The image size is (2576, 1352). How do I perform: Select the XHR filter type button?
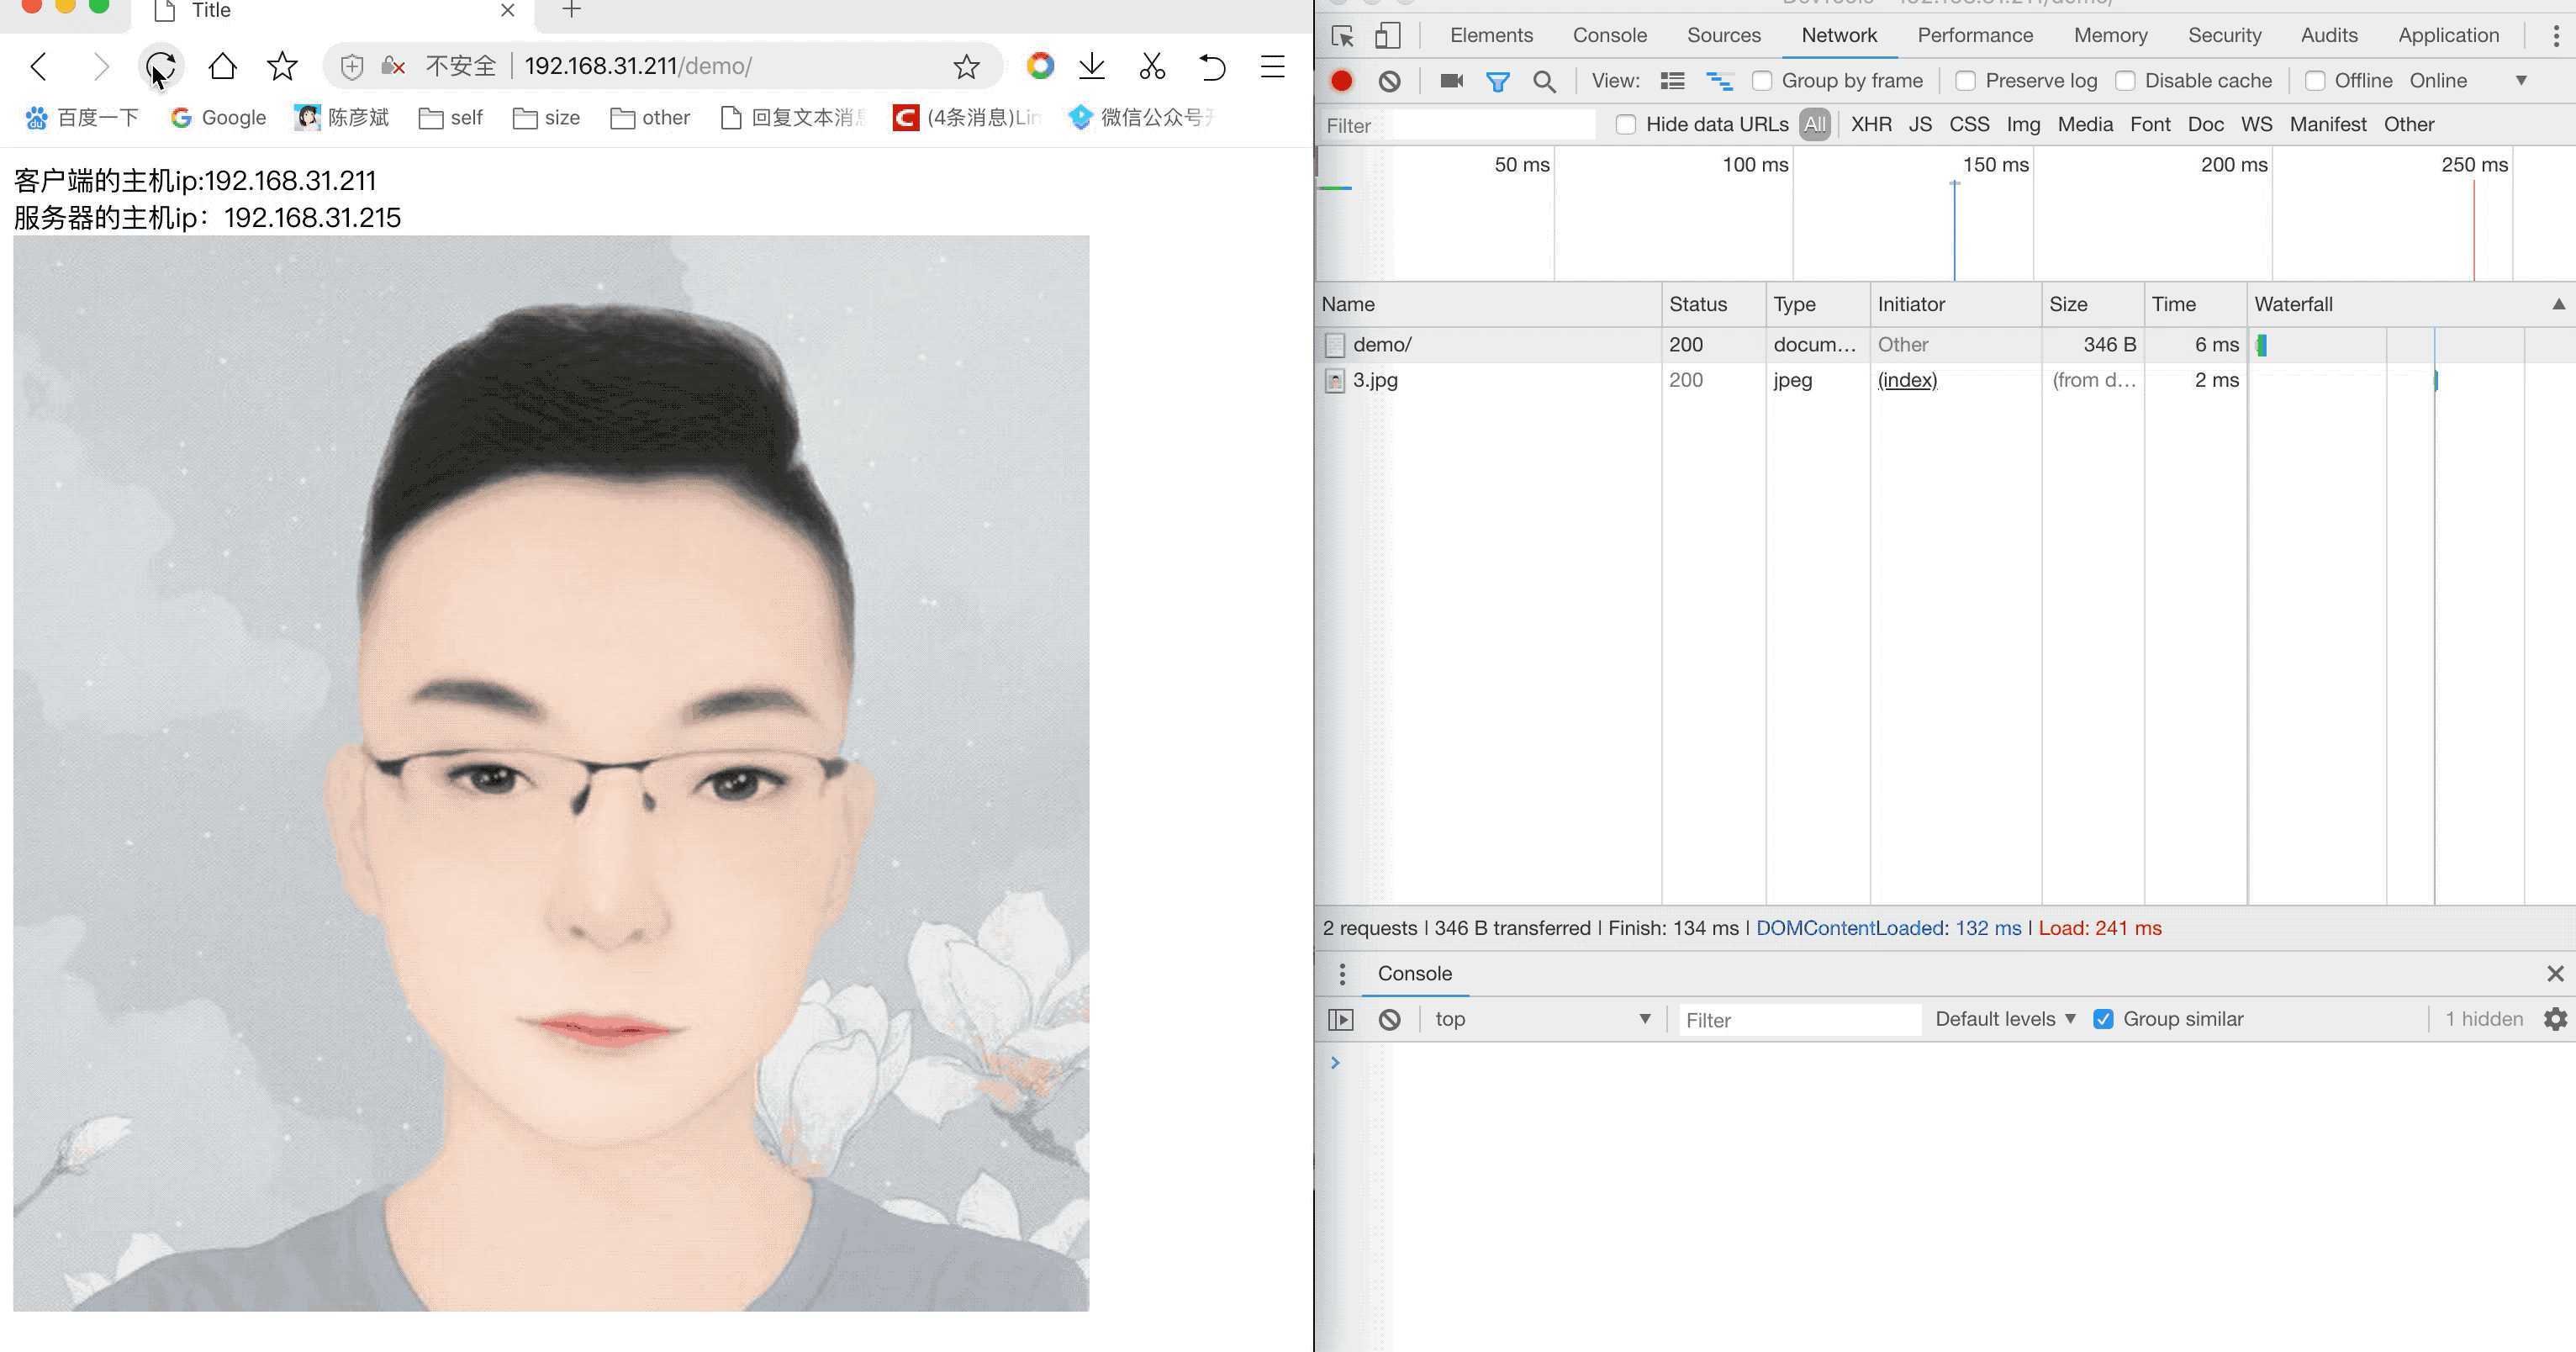point(1870,125)
